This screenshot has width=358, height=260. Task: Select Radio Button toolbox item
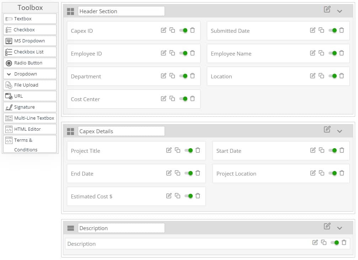click(30, 63)
